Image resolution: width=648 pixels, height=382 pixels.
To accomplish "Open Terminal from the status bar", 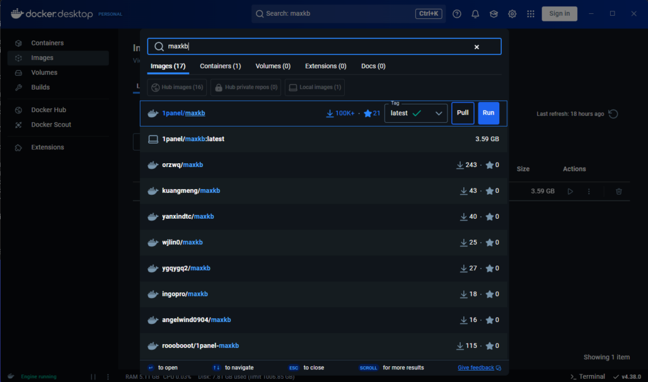I will (x=588, y=377).
